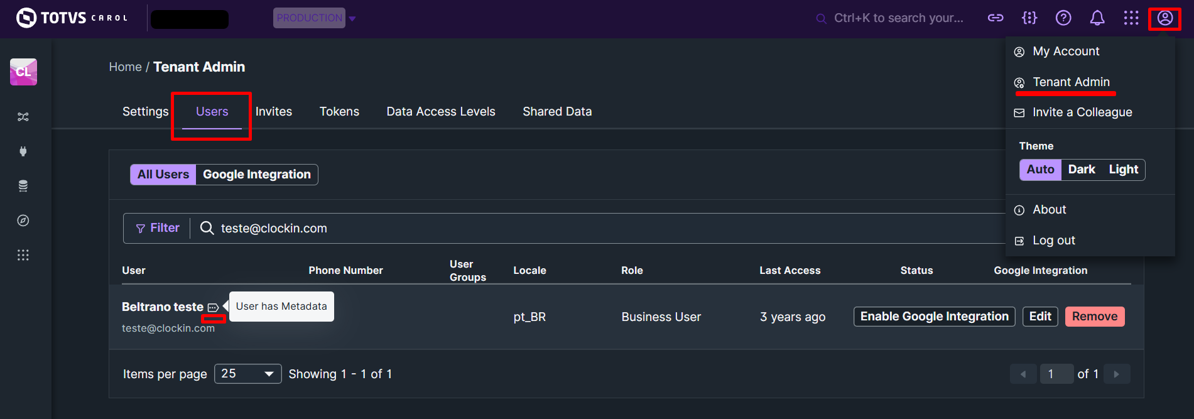Open the sidebar dotted grid icon
The height and width of the screenshot is (419, 1194).
tap(23, 255)
